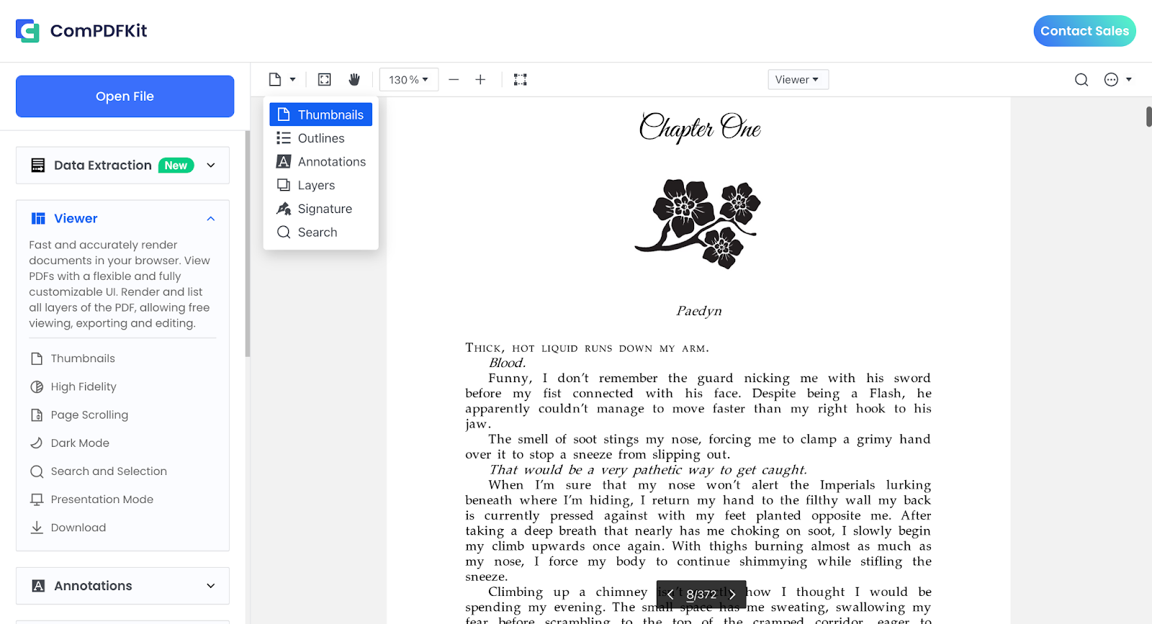Activate the area selection crop tool
Screen dimensions: 1152x624
520,80
